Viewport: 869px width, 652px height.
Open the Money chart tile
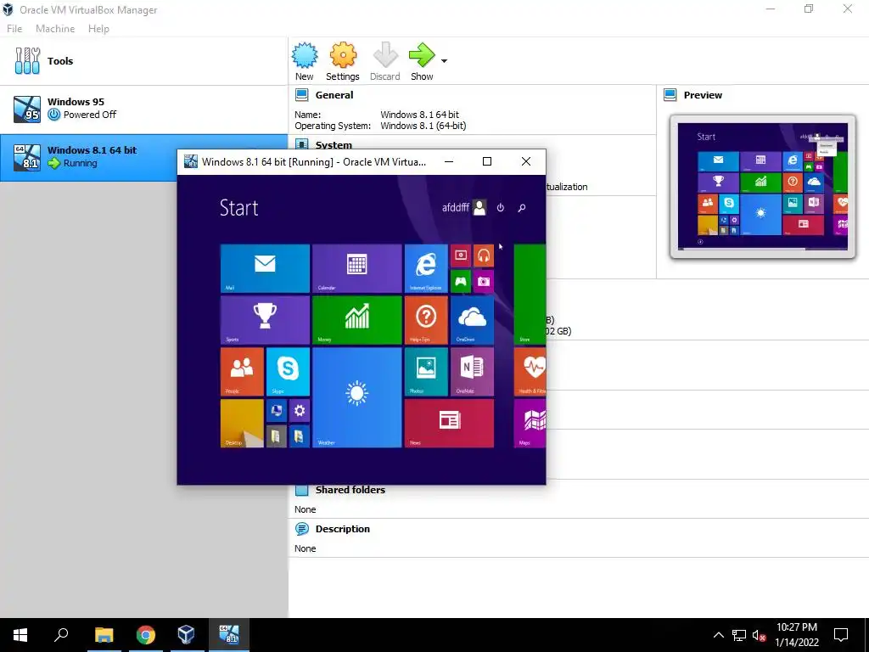pyautogui.click(x=357, y=320)
